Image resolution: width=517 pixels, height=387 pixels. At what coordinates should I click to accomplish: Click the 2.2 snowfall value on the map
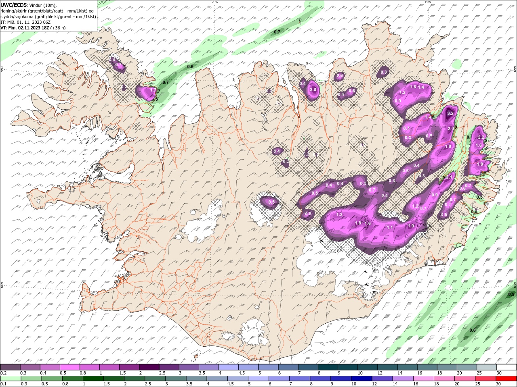click(x=481, y=137)
